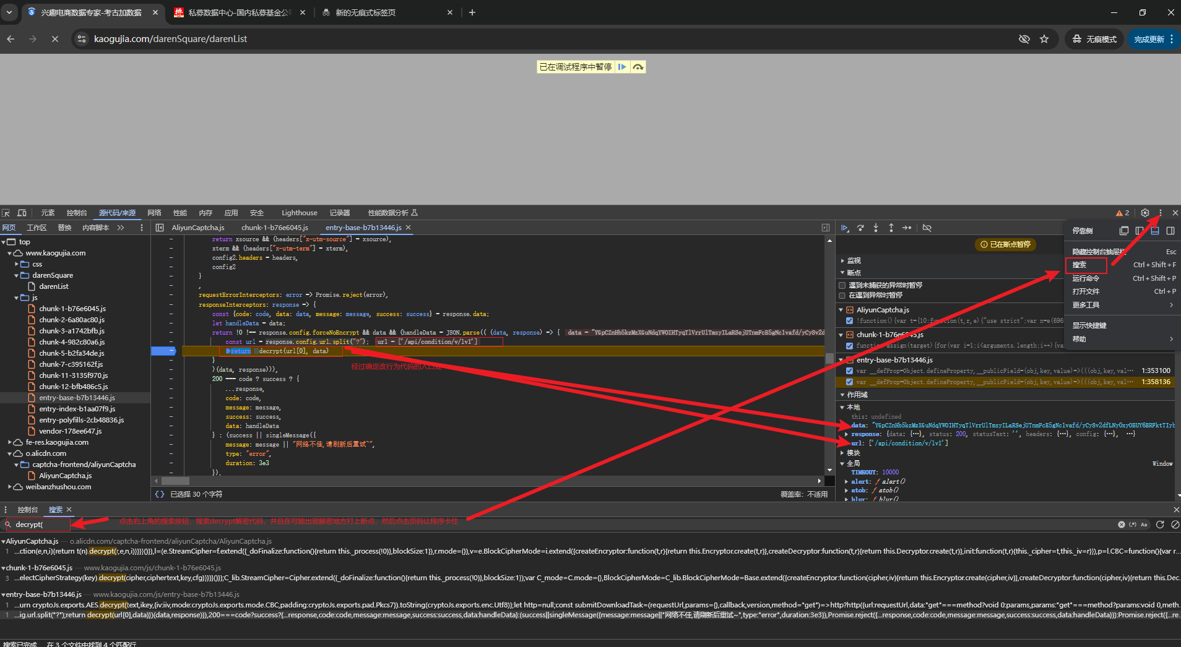Click the incognito mode (无痕模式) button
1181x647 pixels.
(x=1094, y=39)
